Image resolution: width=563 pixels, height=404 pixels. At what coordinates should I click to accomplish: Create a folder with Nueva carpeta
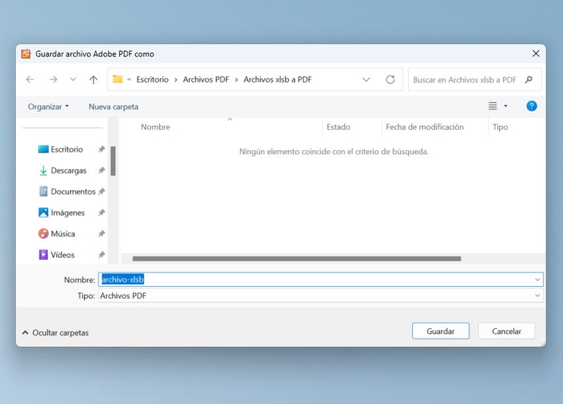coord(113,107)
